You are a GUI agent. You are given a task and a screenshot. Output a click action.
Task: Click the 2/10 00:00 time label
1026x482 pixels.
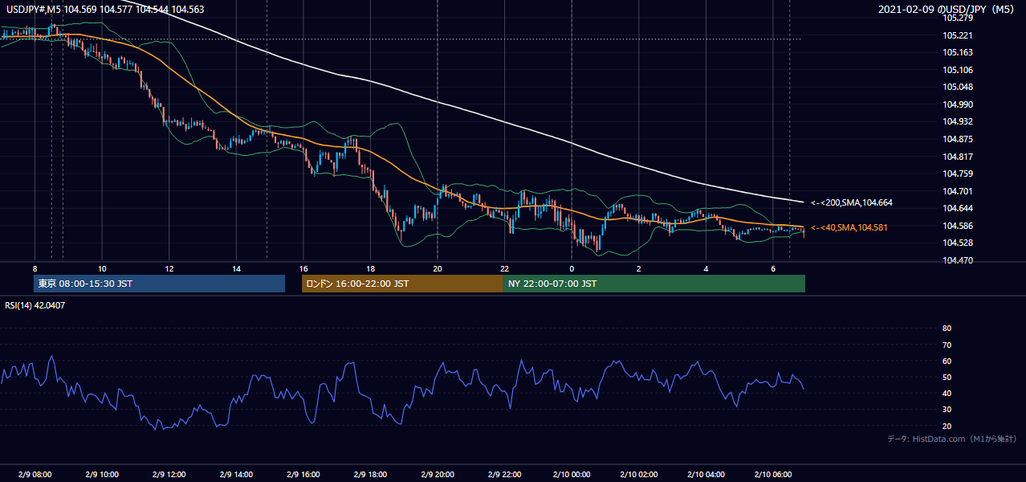pos(572,475)
